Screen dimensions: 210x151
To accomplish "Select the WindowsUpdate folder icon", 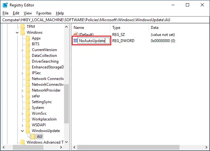I will pos(28,131).
